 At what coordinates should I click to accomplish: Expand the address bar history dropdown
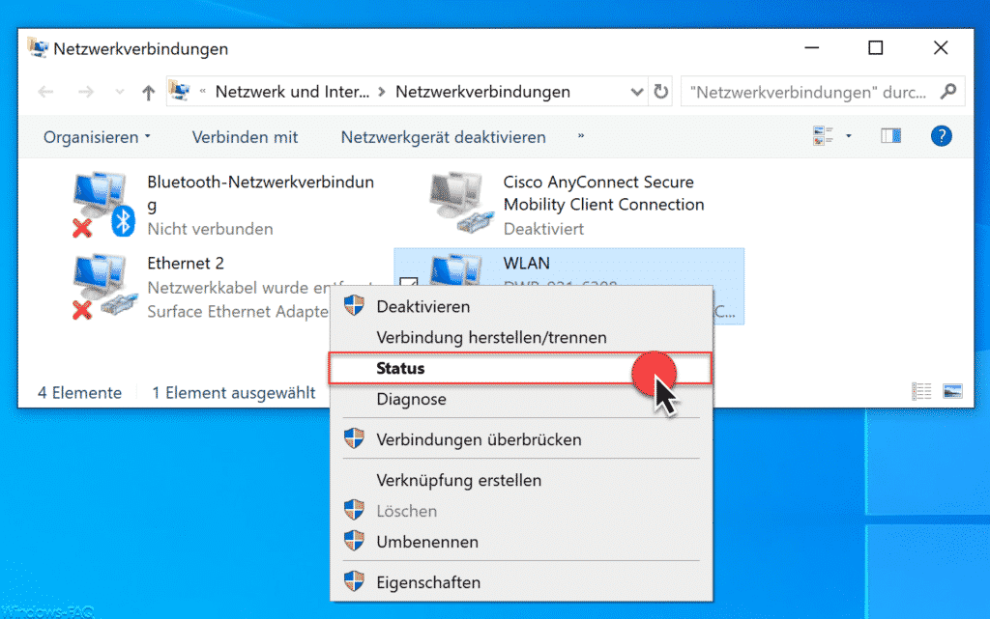(637, 92)
